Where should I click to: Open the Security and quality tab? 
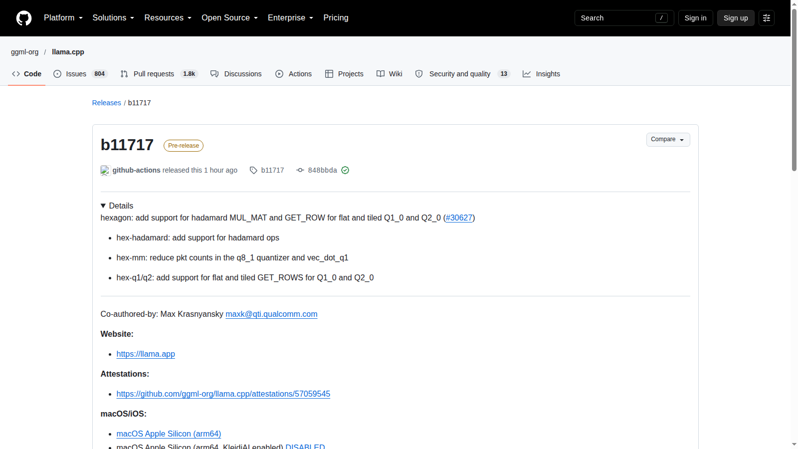[462, 74]
